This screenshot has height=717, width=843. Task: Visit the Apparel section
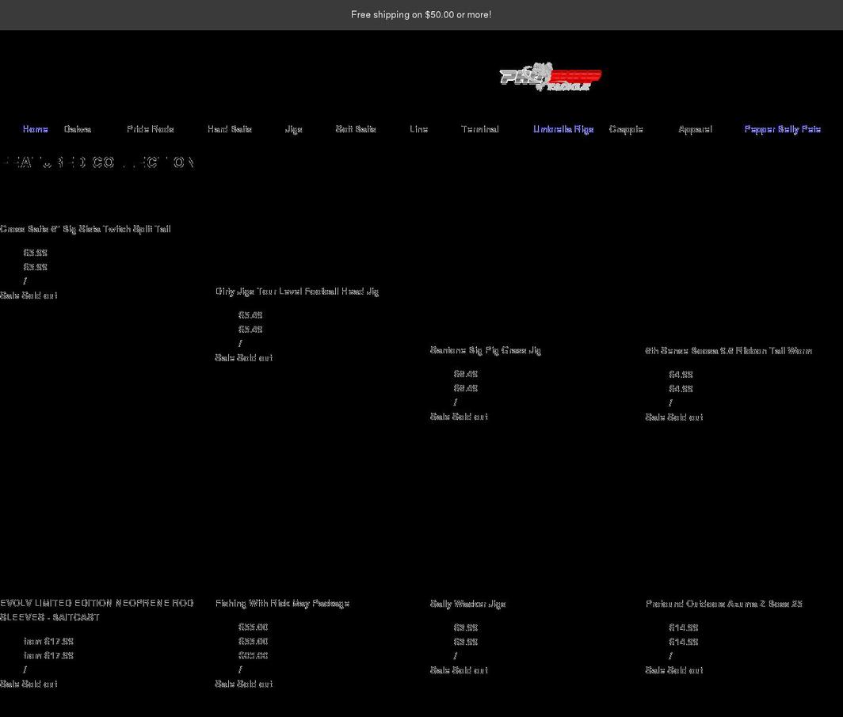[695, 129]
